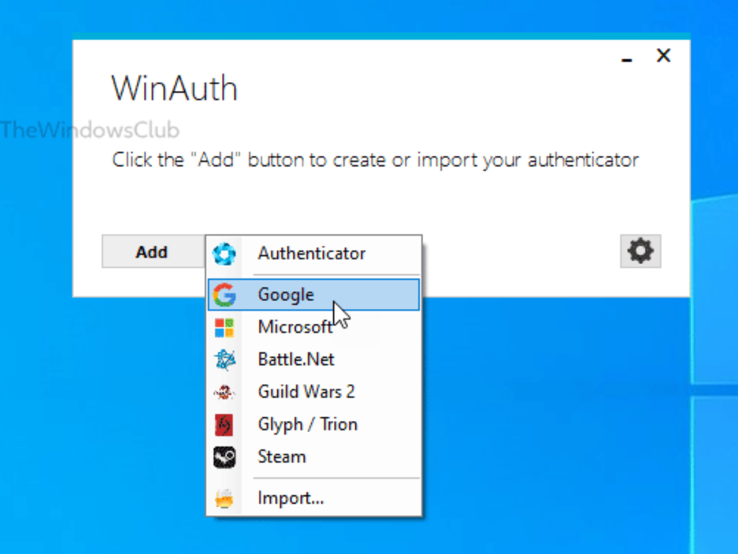Viewport: 738px width, 554px height.
Task: Choose Glyph / Trion entry
Action: click(x=314, y=425)
